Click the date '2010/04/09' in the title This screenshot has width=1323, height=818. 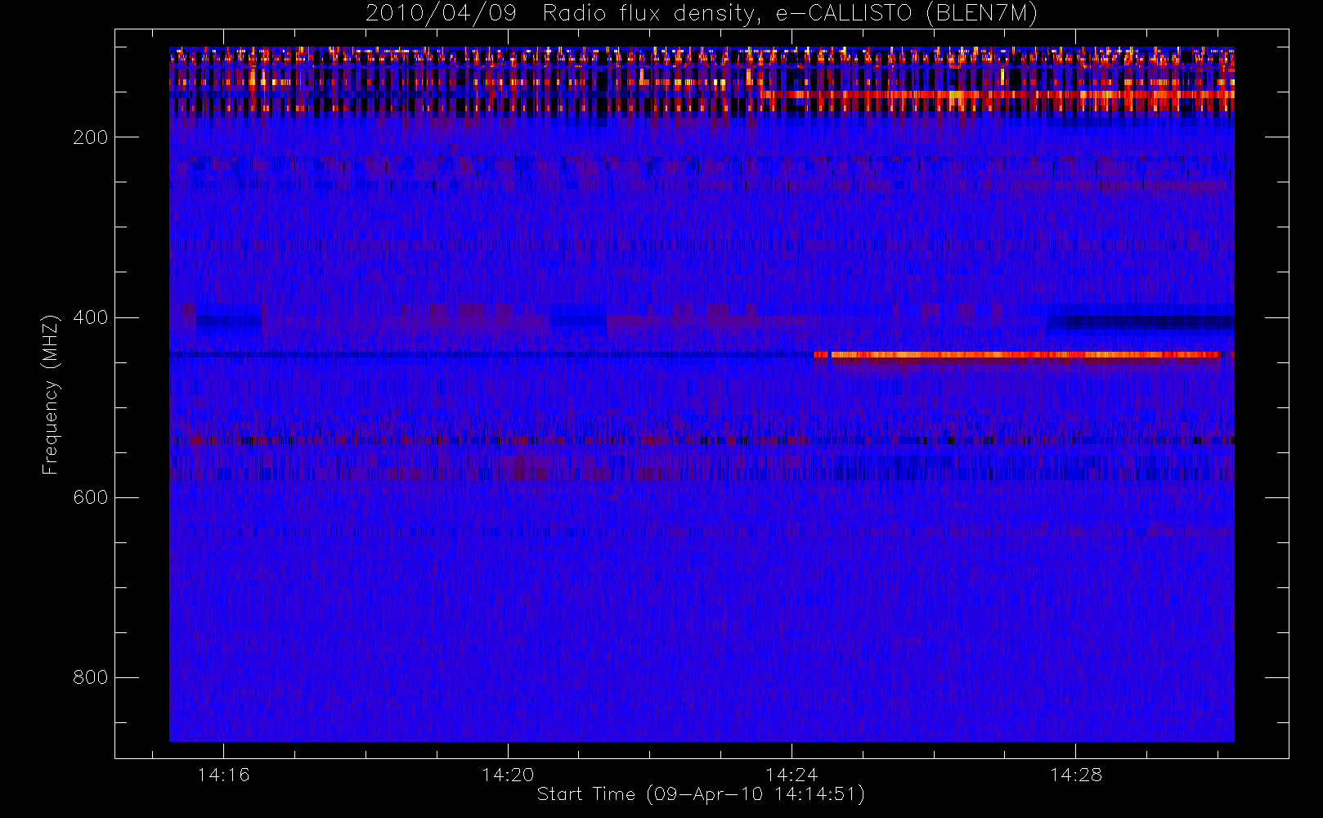[441, 14]
